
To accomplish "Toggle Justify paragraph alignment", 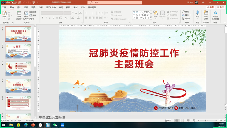I will (97, 18).
